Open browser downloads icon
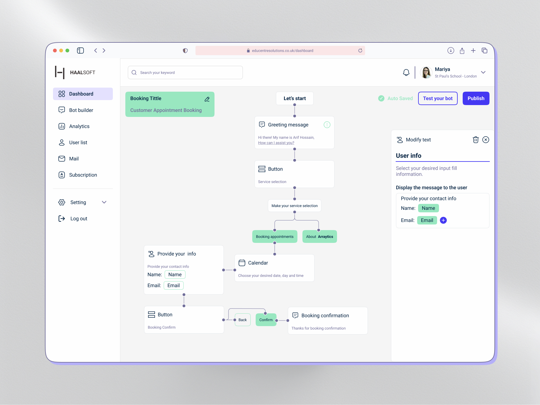This screenshot has height=405, width=540. coord(451,51)
